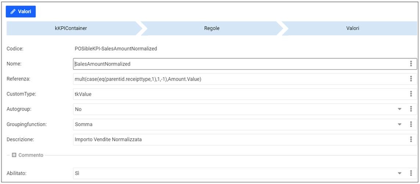Select the Valori breadcrumb step
Image resolution: width=420 pixels, height=184 pixels.
[352, 28]
